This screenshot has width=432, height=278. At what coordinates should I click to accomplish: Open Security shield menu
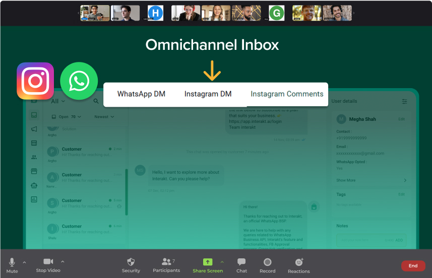click(x=131, y=265)
